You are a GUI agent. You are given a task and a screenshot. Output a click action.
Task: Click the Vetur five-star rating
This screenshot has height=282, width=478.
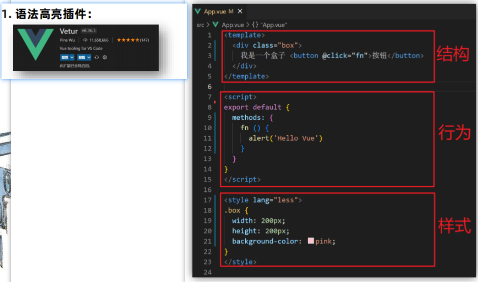(x=128, y=40)
